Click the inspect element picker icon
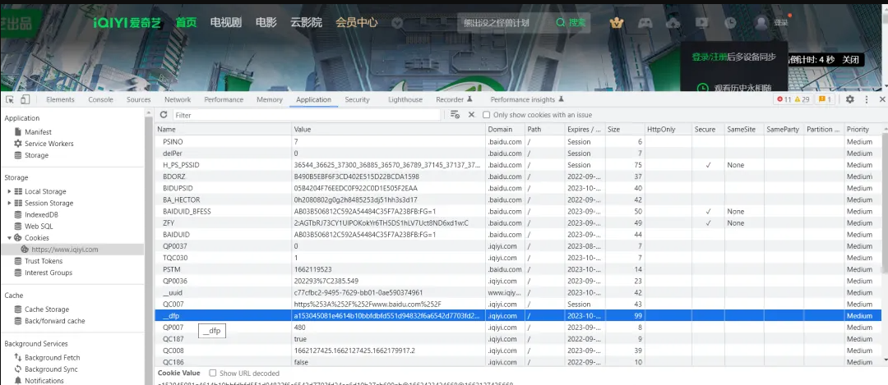888x385 pixels. pyautogui.click(x=10, y=99)
